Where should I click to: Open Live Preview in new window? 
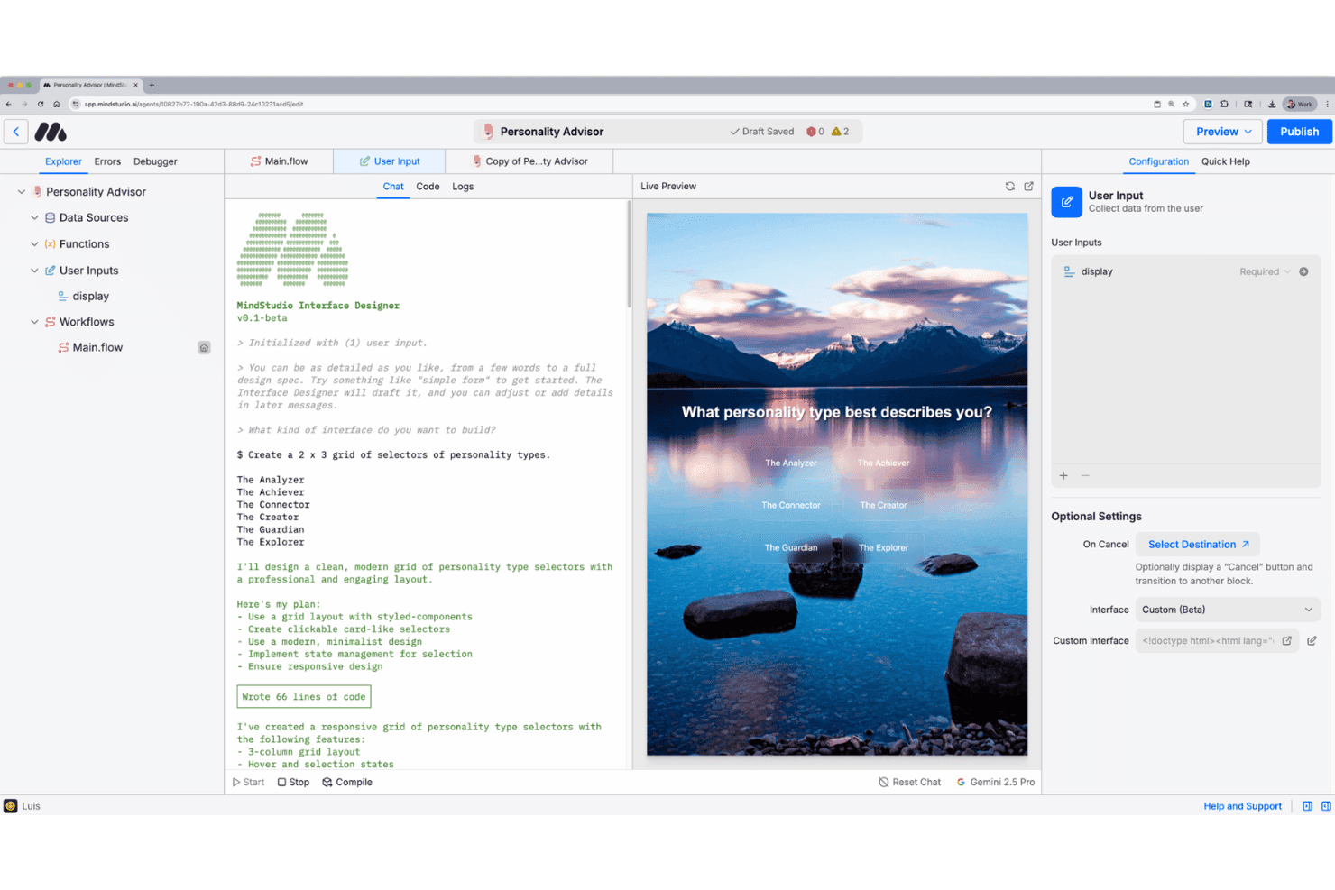[1028, 187]
